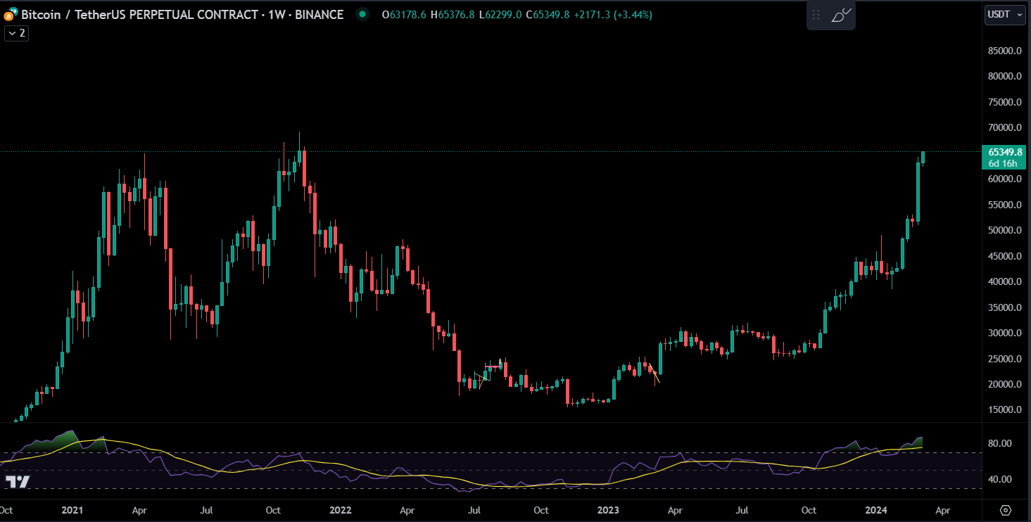Click the 2024 label on the time axis
The height and width of the screenshot is (522, 1031).
877,510
